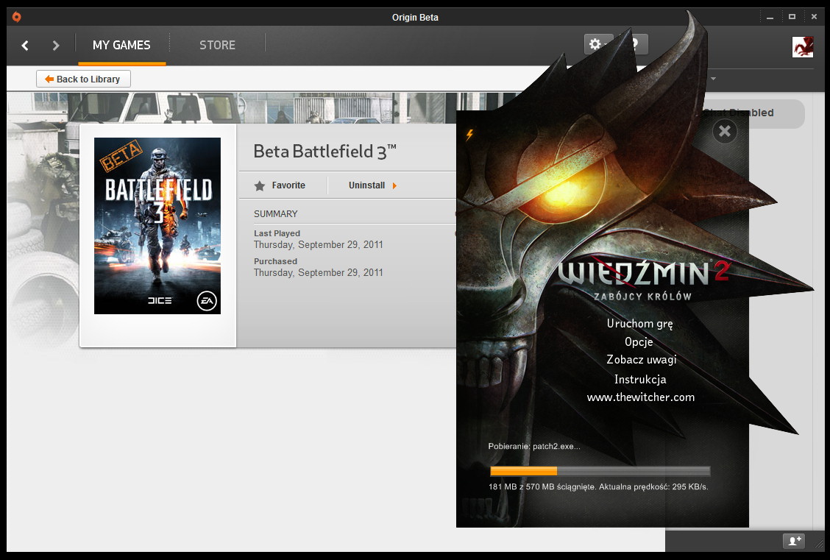The width and height of the screenshot is (830, 560).
Task: Open the gear settings menu
Action: [x=595, y=44]
